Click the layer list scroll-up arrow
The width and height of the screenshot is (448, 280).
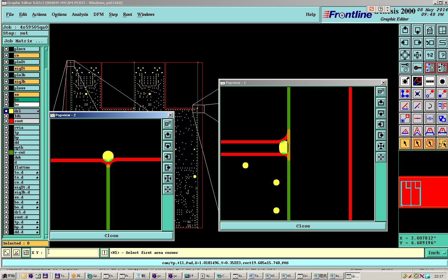(x=46, y=49)
